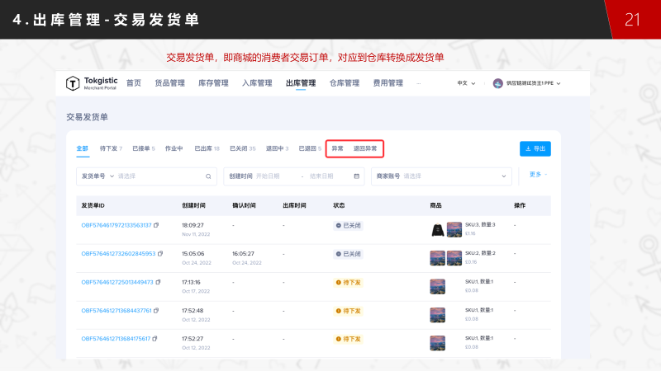Open order link OBF5764612713684437761
This screenshot has height=371, width=661.
tap(117, 311)
